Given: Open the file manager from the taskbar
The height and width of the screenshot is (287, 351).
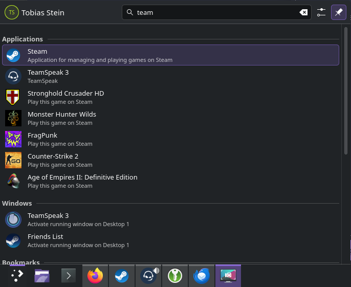Looking at the screenshot, I should point(42,276).
